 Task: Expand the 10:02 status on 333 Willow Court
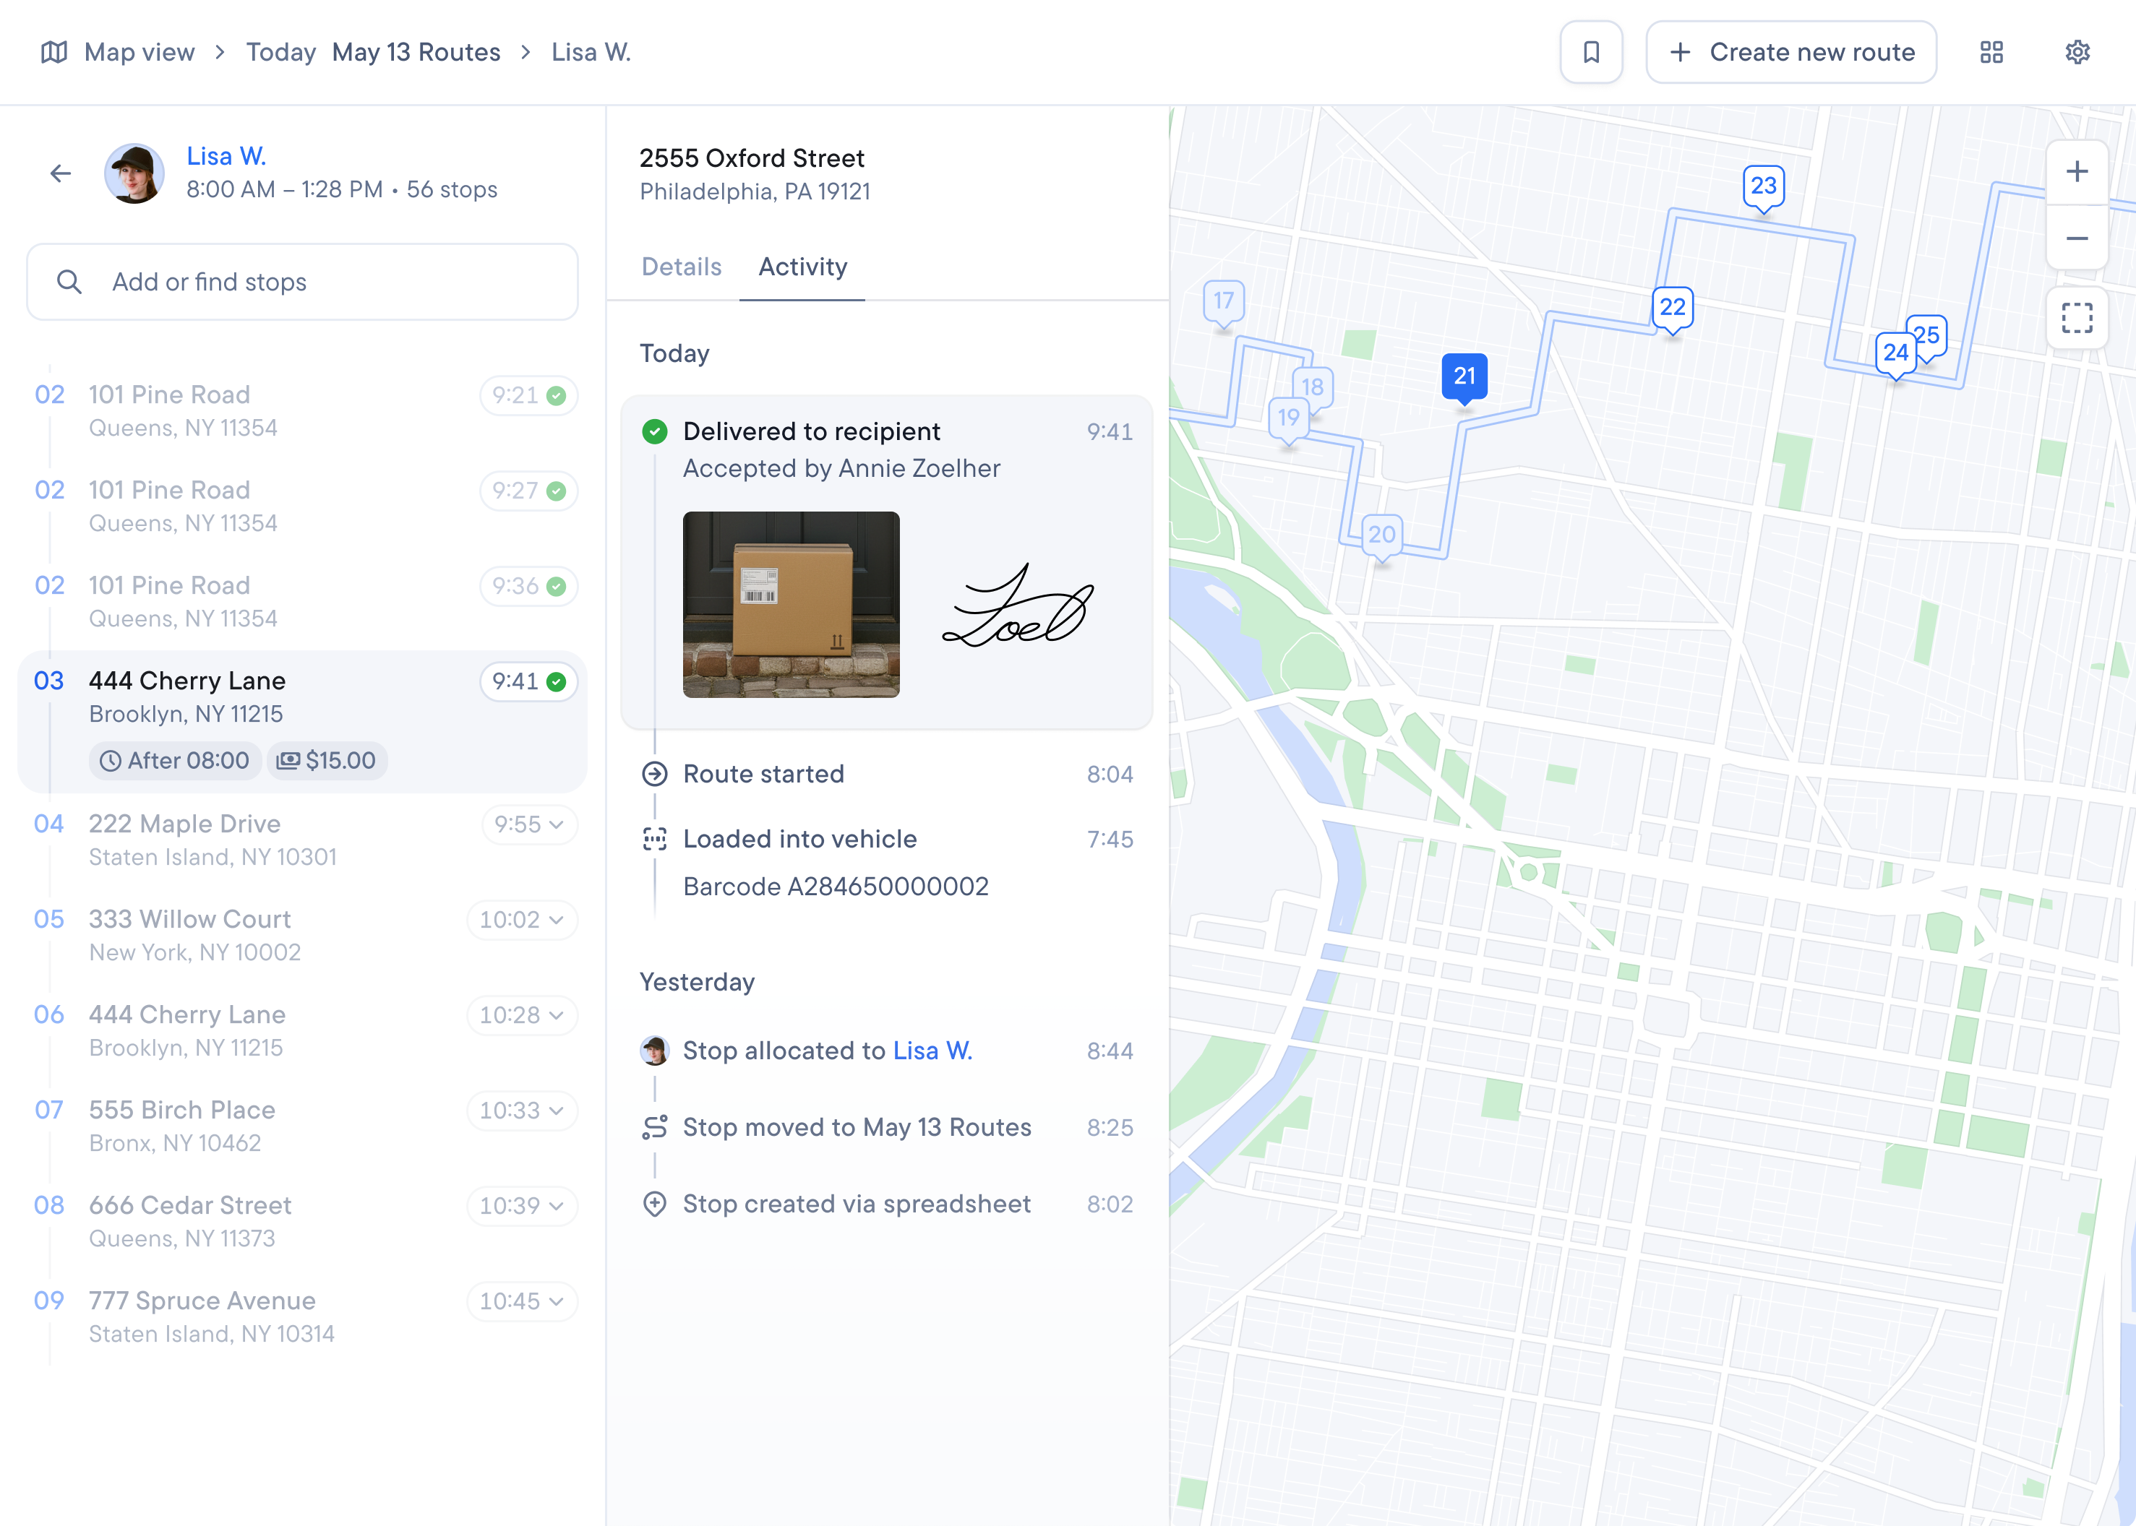pyautogui.click(x=522, y=920)
